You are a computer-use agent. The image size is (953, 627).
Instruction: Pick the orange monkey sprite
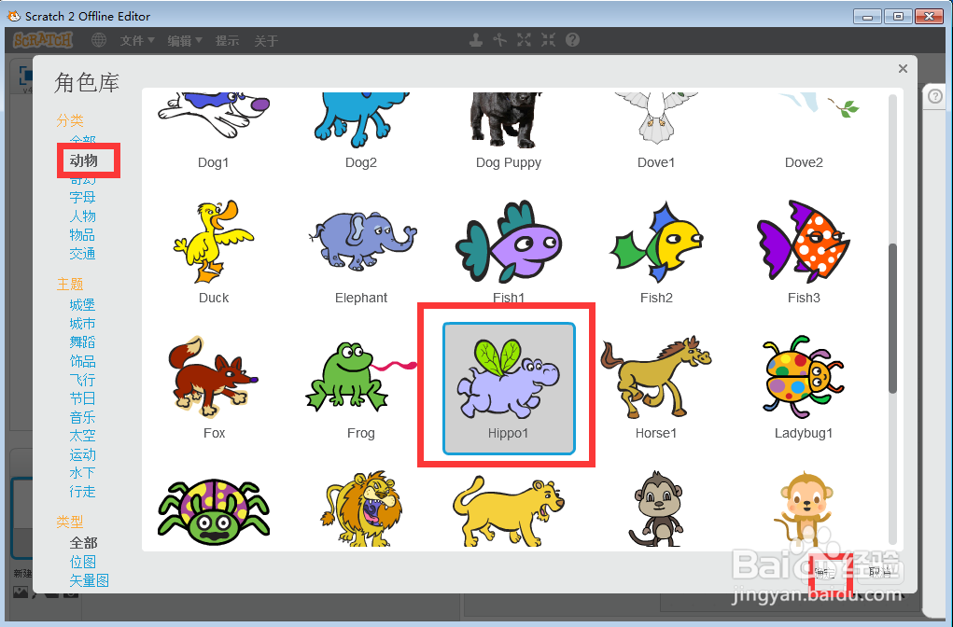point(804,509)
